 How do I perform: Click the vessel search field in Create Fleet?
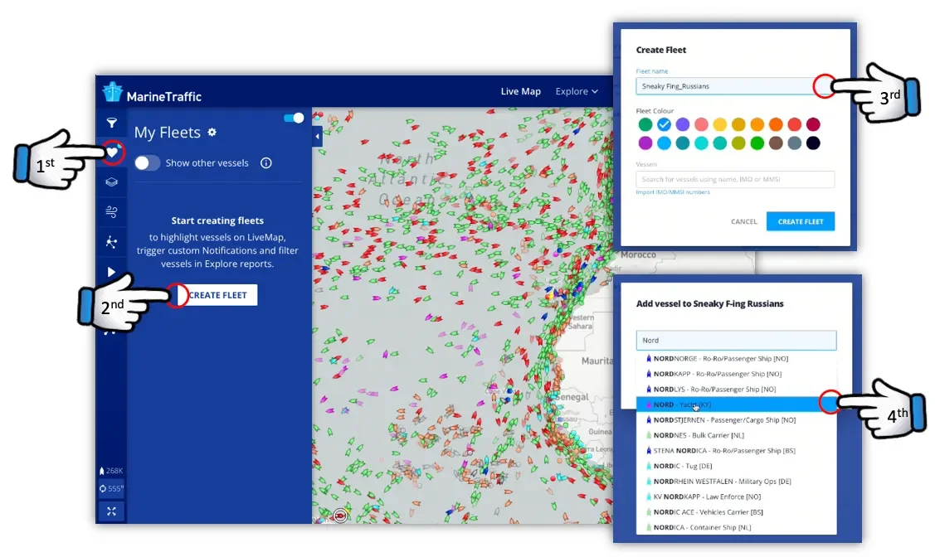tap(735, 179)
